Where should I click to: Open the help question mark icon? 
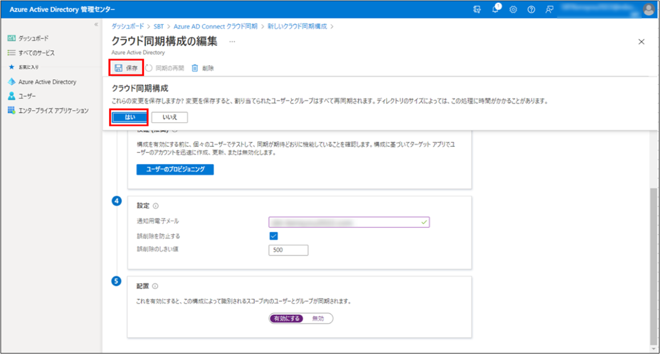(531, 9)
